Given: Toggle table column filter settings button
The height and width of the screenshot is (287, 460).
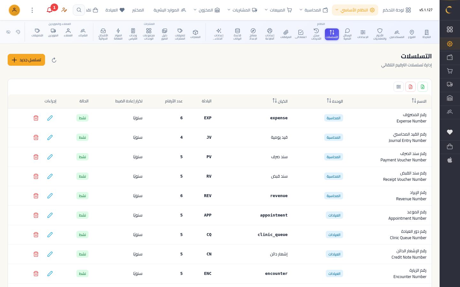Looking at the screenshot, I should (399, 87).
